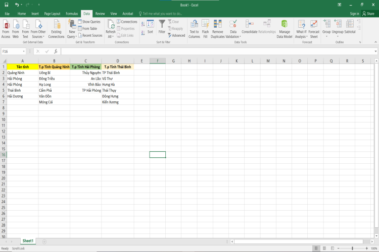Screen dimensions: 379x252
Task: Select column F header
Action: point(158,61)
